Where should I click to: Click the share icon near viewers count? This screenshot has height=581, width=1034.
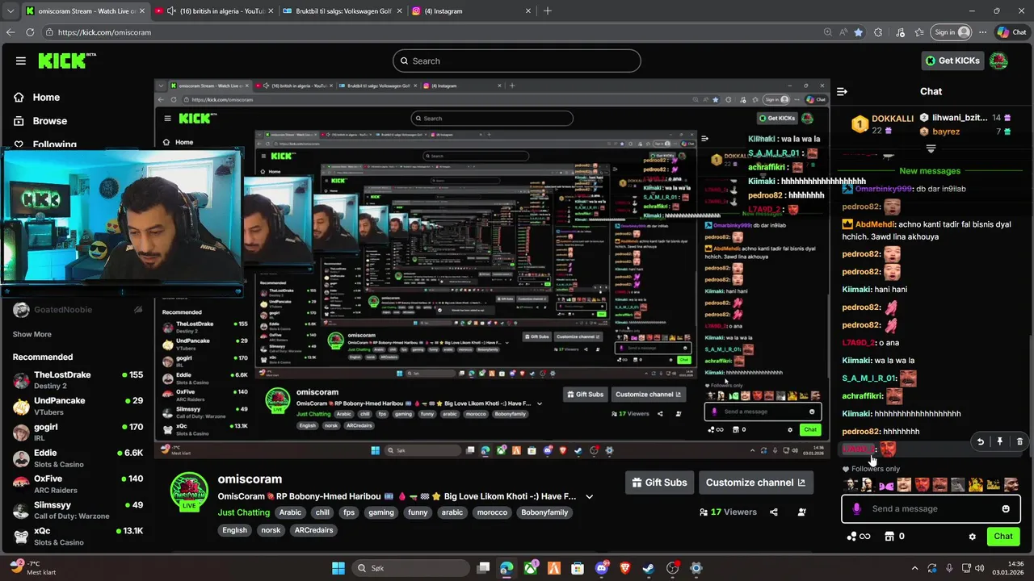(x=774, y=512)
